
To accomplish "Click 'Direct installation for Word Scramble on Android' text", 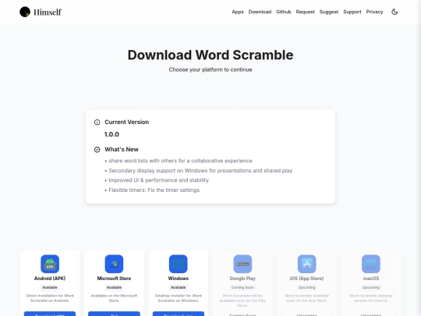I will click(50, 298).
